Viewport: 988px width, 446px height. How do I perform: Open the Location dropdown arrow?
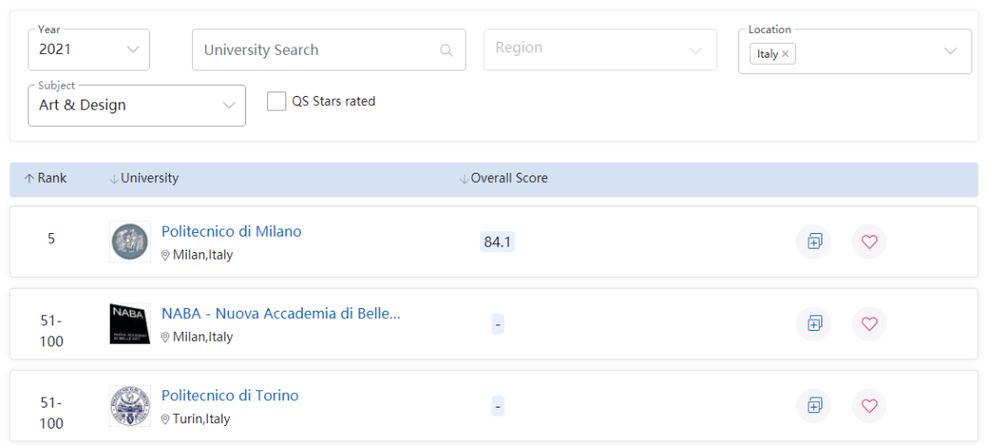point(950,51)
